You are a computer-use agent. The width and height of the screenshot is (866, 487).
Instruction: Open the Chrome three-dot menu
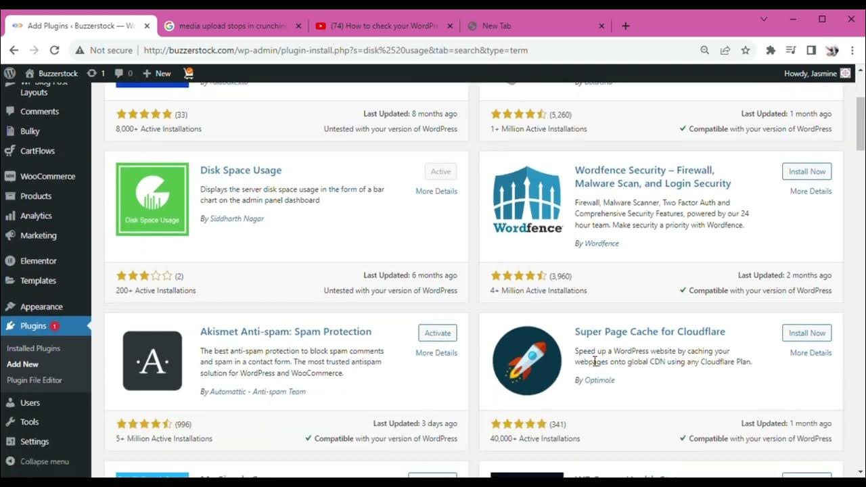coord(852,50)
